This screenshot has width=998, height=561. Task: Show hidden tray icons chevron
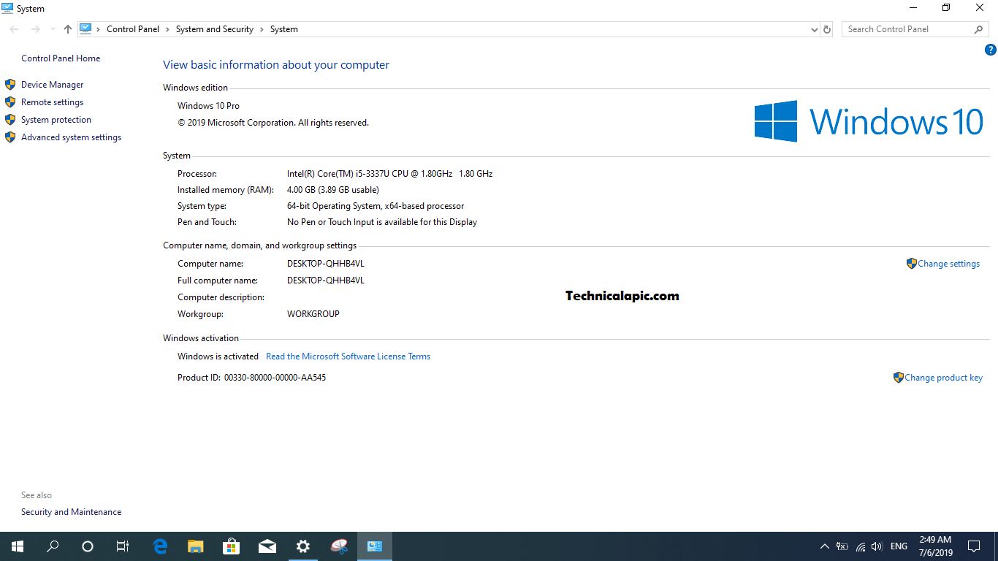825,546
